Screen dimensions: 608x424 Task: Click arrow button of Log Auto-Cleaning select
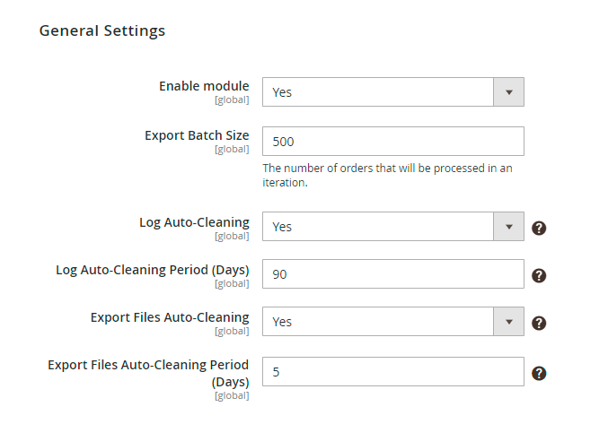[x=509, y=227]
